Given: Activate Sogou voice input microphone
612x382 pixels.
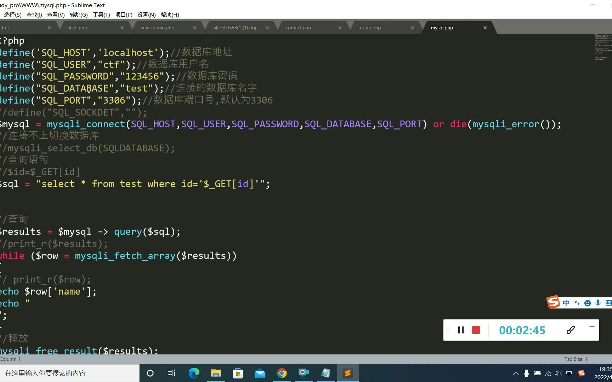Looking at the screenshot, I should (x=598, y=303).
